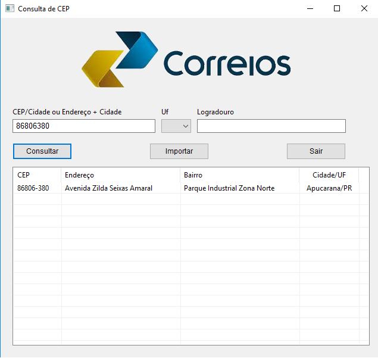
Task: Click the Importar button
Action: pyautogui.click(x=179, y=151)
